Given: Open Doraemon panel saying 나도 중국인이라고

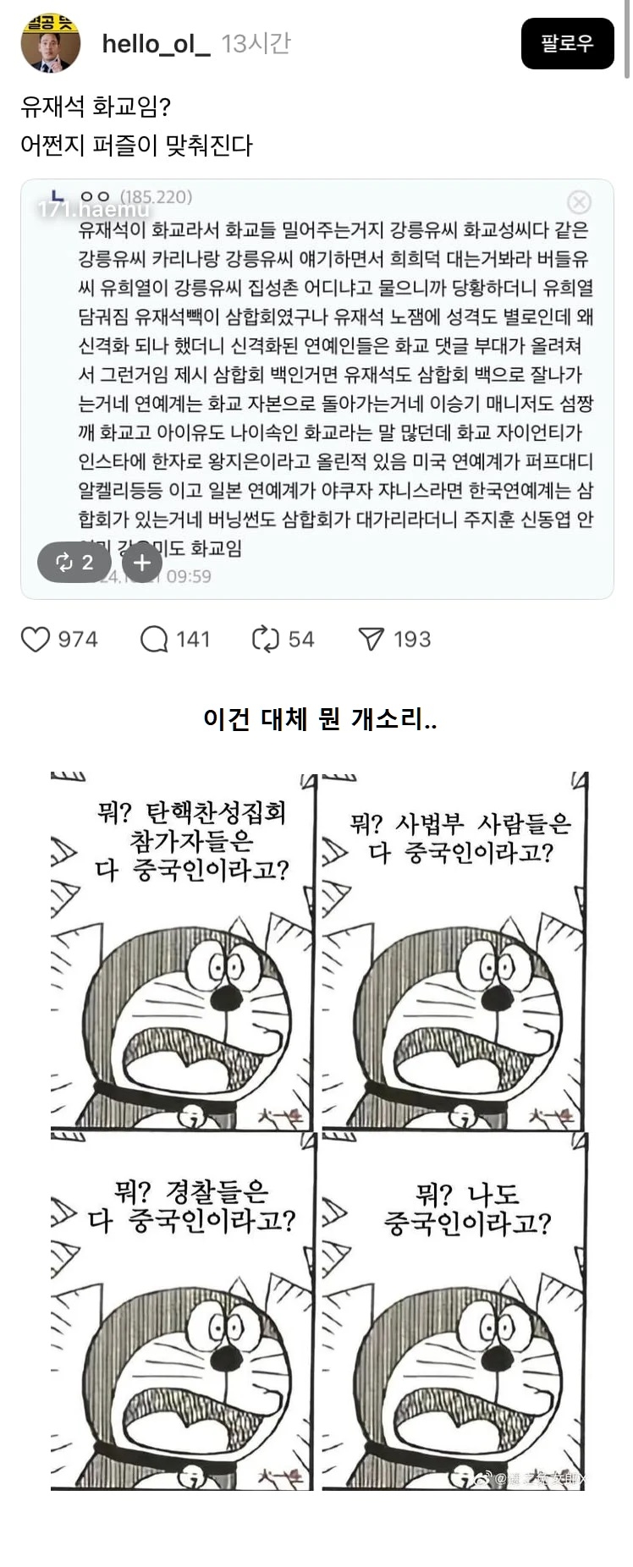Looking at the screenshot, I should (454, 1311).
